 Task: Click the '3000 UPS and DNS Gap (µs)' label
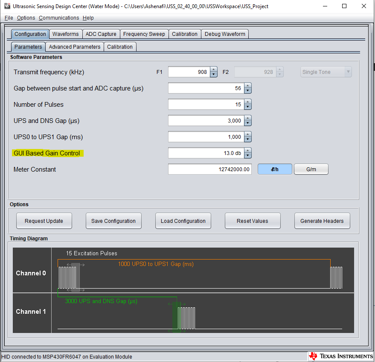[x=101, y=301]
